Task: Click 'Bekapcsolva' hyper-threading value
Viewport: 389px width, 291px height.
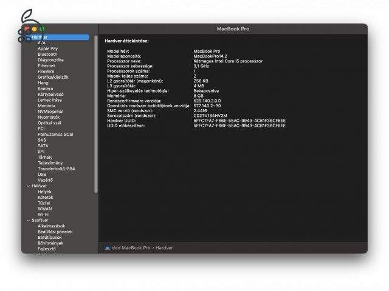Action: (x=206, y=91)
